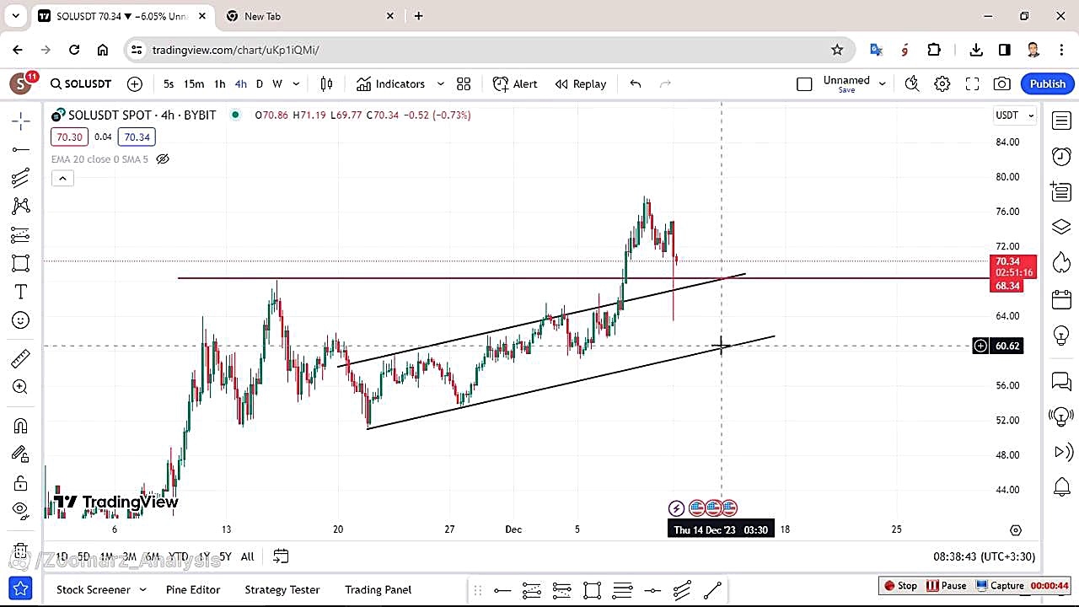Screen dimensions: 1079x607
Task: Activate the zoom in tool
Action: click(x=21, y=387)
